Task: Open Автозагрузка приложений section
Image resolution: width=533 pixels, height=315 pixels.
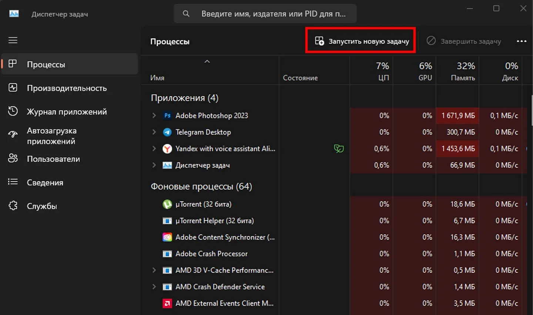Action: (70, 136)
